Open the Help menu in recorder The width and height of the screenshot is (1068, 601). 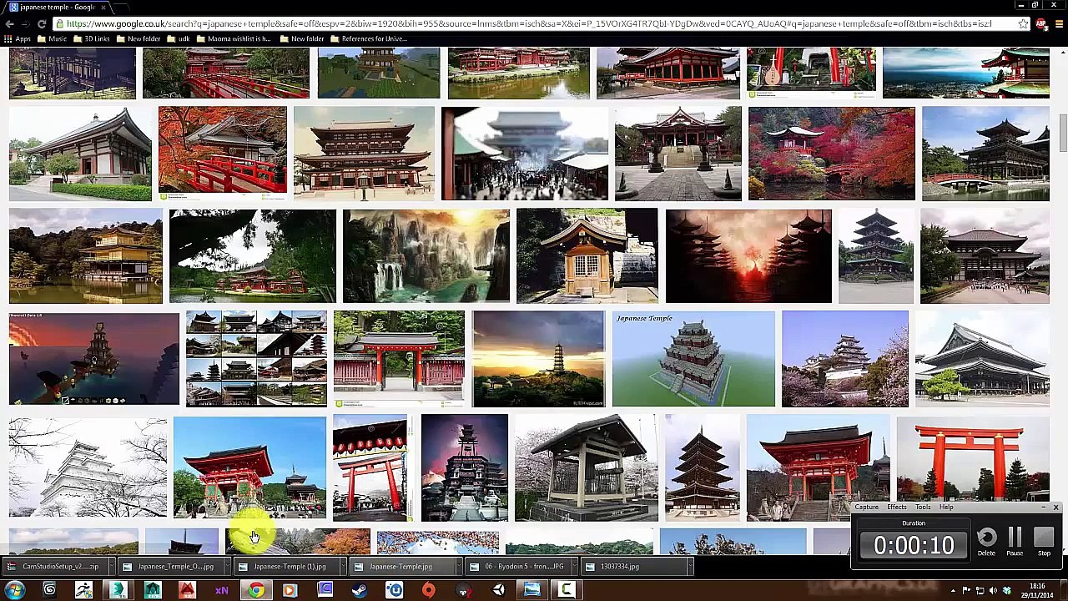[946, 507]
